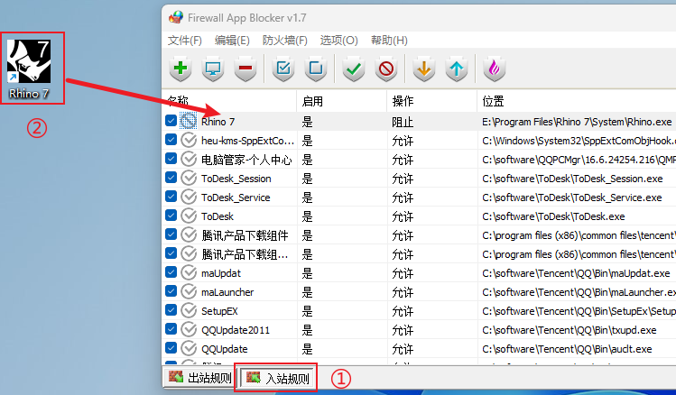Click the 阻止 action cell of Rhino 7
676x395 pixels.
pos(403,122)
